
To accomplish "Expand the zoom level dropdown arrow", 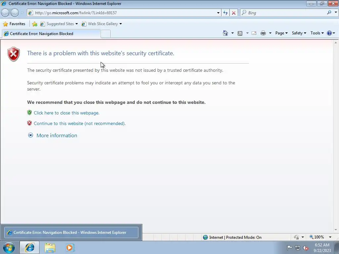I will [x=330, y=237].
